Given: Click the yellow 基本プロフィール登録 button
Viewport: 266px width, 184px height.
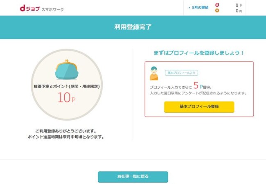Looking at the screenshot, I should [x=199, y=107].
